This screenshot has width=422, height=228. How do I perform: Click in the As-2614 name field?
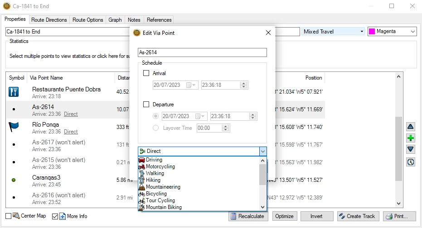point(202,52)
